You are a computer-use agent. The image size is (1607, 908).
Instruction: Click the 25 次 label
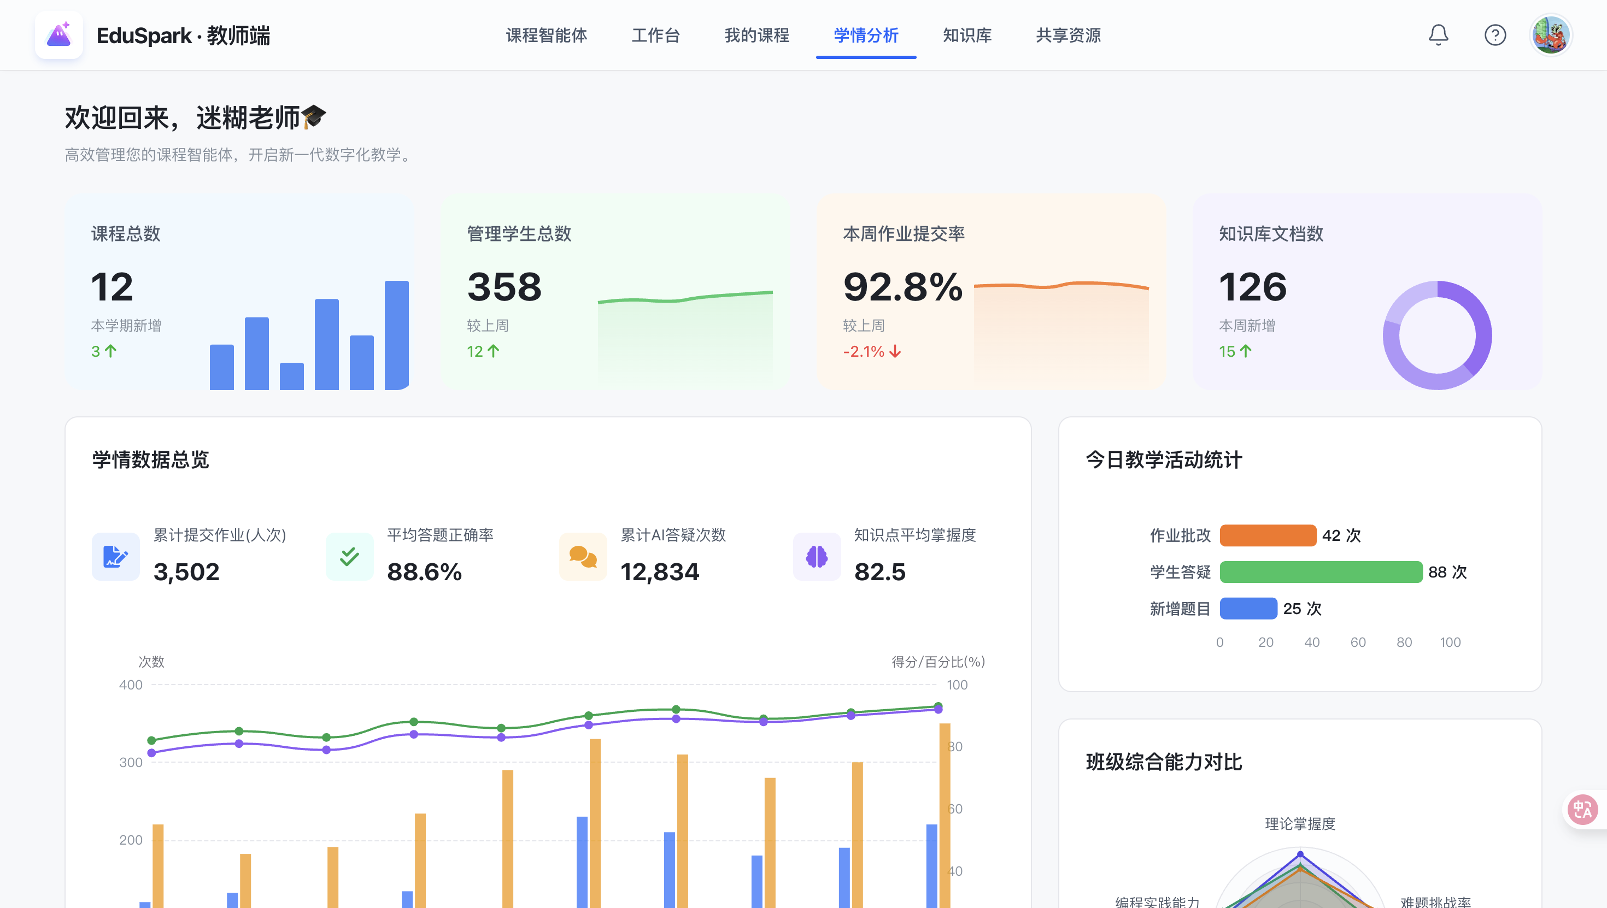click(x=1302, y=608)
